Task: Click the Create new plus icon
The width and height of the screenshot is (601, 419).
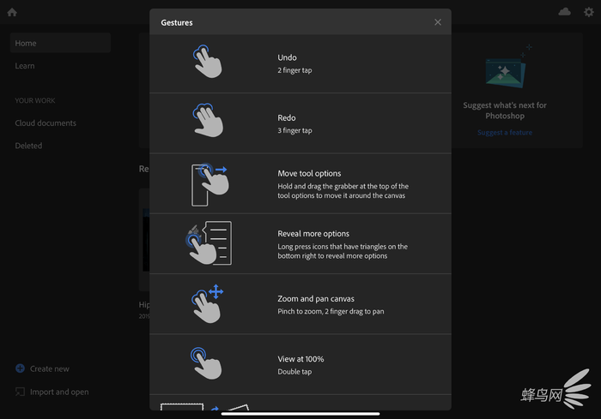Action: [x=20, y=368]
